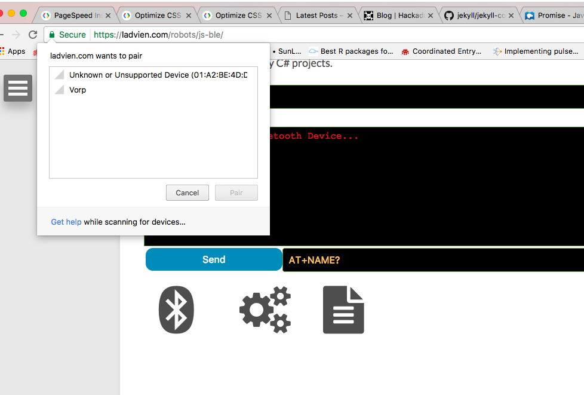Switch to the Latest Posts tab
The image size is (584, 395).
(x=318, y=15)
